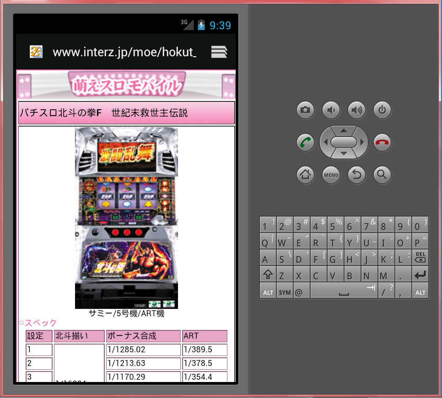Click the スペック section heading
Image resolution: width=442 pixels, height=398 pixels.
[x=38, y=323]
